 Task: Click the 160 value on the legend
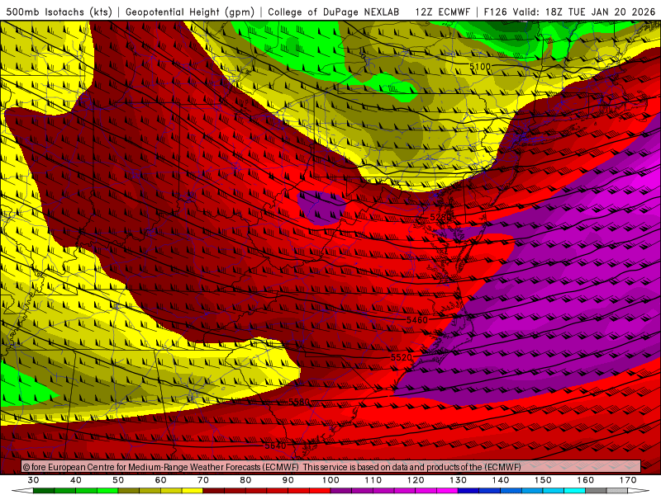click(586, 480)
